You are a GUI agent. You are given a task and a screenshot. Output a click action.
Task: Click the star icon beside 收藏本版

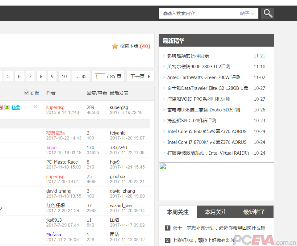pyautogui.click(x=115, y=46)
